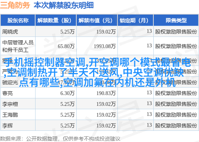This screenshot has height=142, width=199.
Task: Click the 三角防务 orange title text
Action: tap(15, 5)
